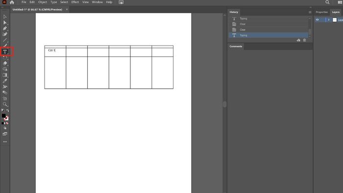Open arrange documents icon beside Help
Screen dimensions: 343x193
point(121,2)
